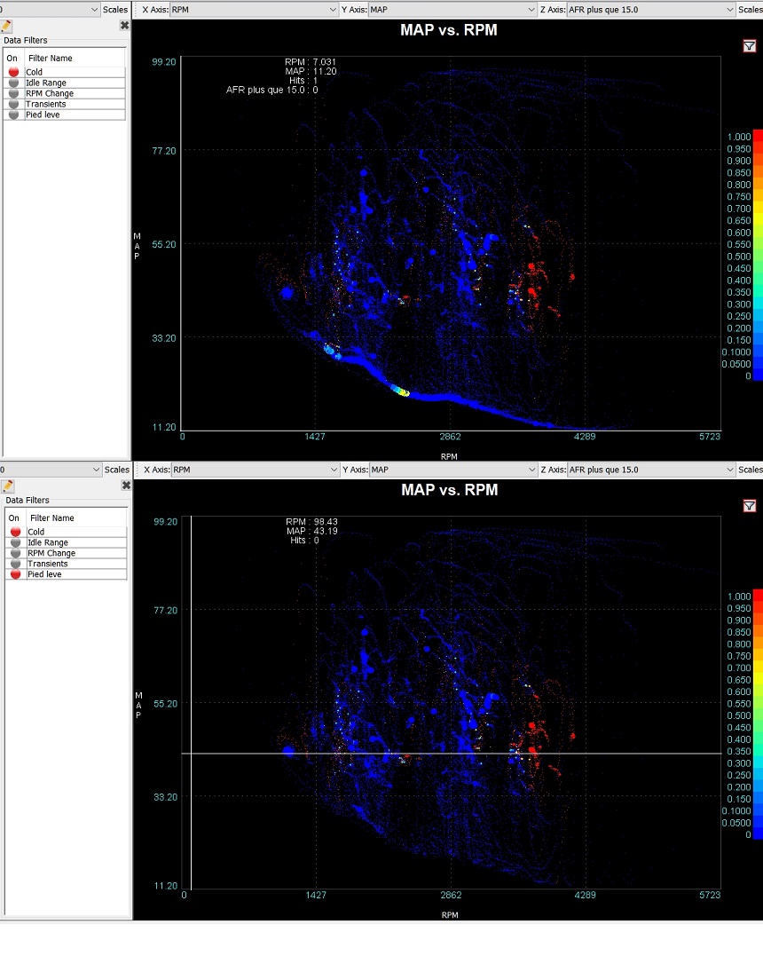Click the funnel filter icon on the lower plot
The width and height of the screenshot is (763, 956).
[x=750, y=506]
